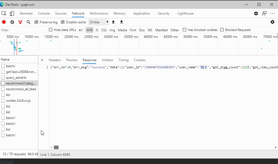The image size is (278, 164).
Task: Stop recording network log
Action: tap(4, 22)
